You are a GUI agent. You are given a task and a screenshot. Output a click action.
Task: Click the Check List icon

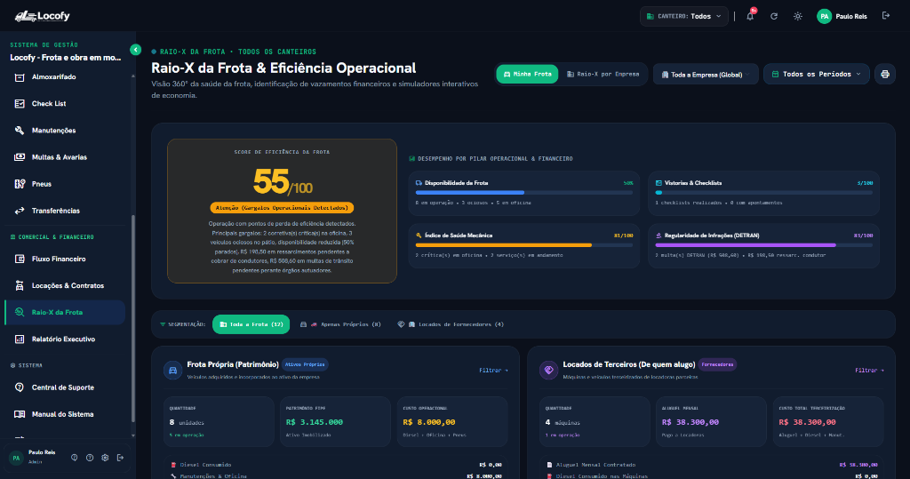[x=20, y=103]
